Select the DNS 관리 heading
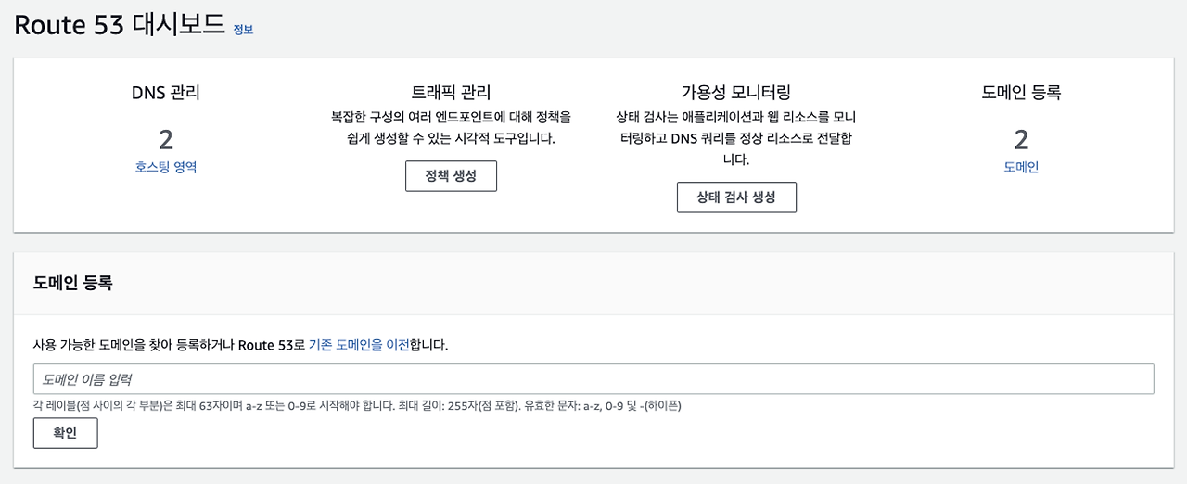Viewport: 1187px width, 484px height. coord(166,93)
